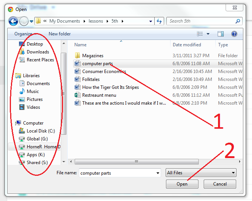Open the All Files type dropdown
Viewport: 252px width, 201px height.
201,173
